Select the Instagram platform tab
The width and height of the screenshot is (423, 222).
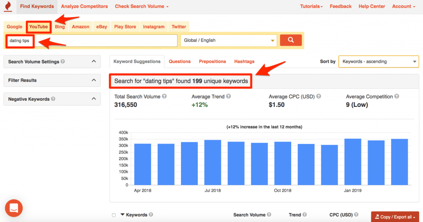(x=154, y=27)
